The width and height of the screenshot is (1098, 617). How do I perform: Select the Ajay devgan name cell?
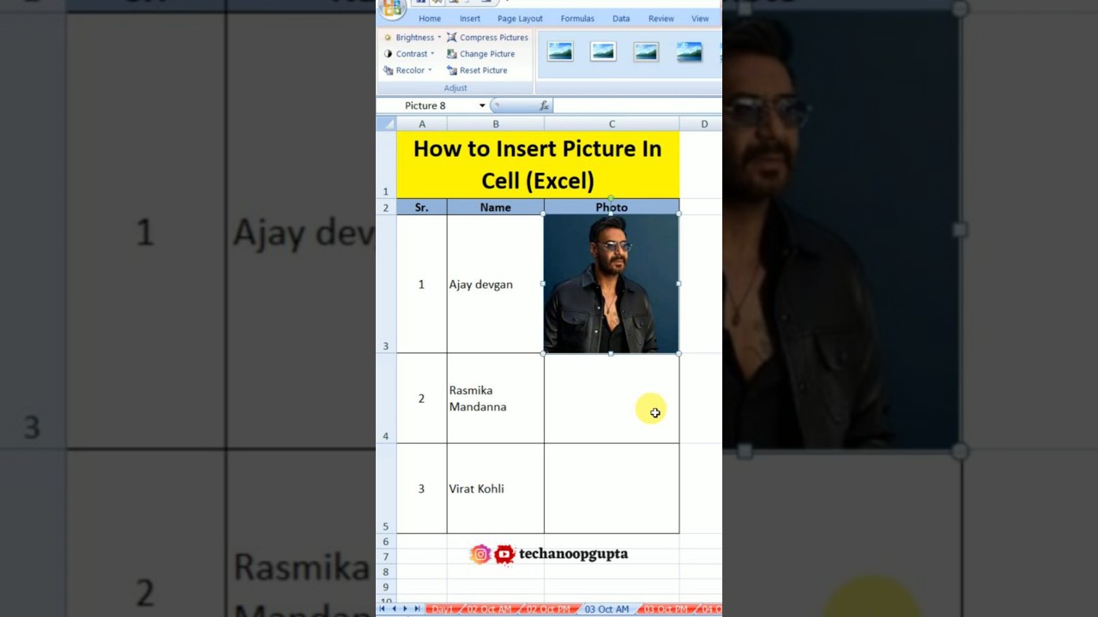click(x=496, y=284)
